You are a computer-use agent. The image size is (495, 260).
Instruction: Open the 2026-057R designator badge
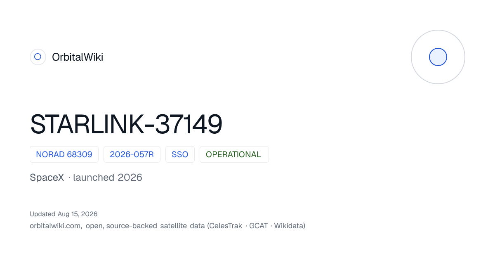(x=132, y=154)
